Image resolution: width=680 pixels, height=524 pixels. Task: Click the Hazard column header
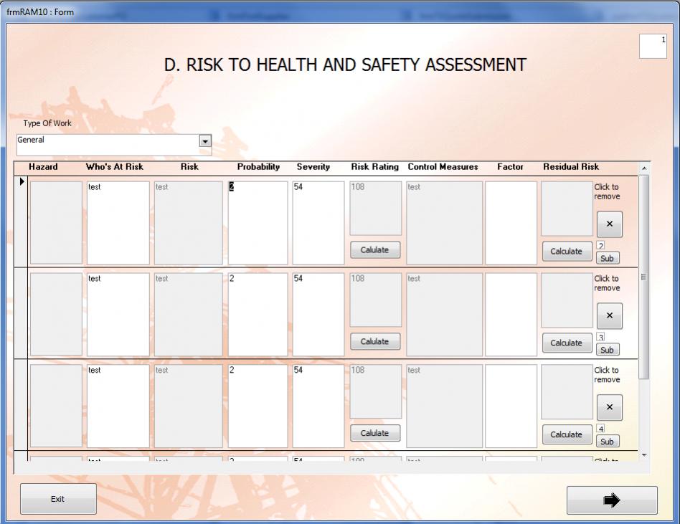pyautogui.click(x=43, y=167)
